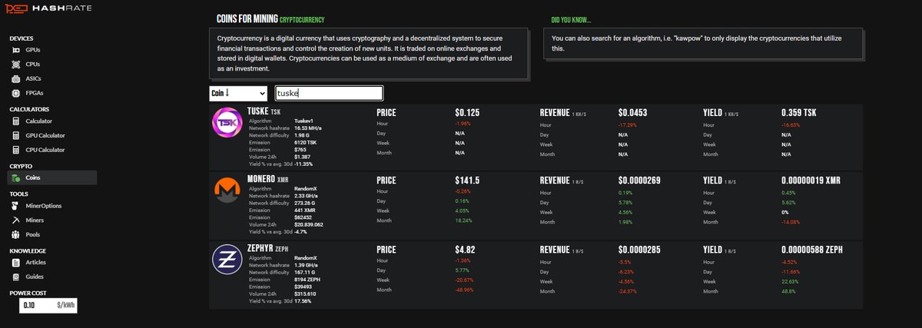The height and width of the screenshot is (328, 922).
Task: Click the Calculator icon in sidebar
Action: point(16,121)
